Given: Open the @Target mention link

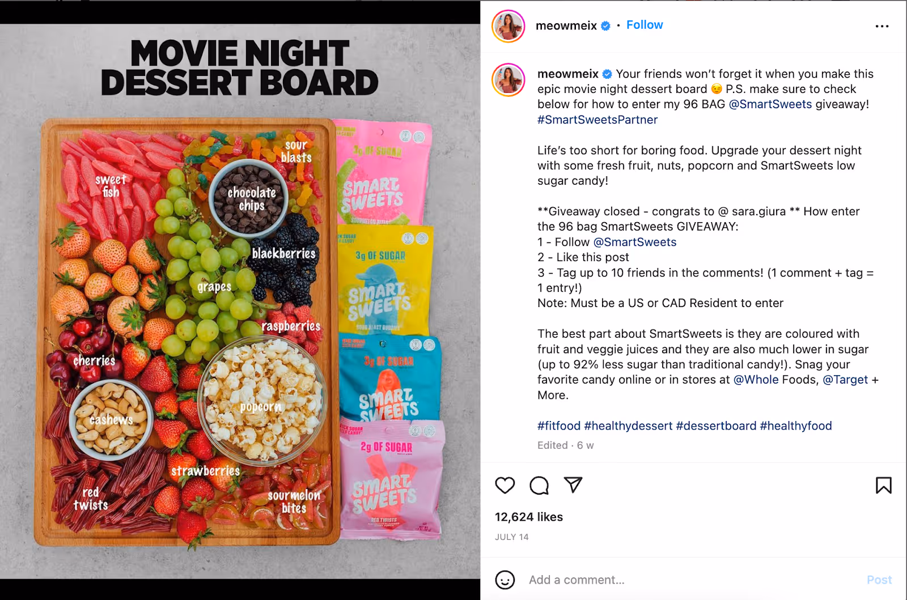Looking at the screenshot, I should (x=845, y=380).
